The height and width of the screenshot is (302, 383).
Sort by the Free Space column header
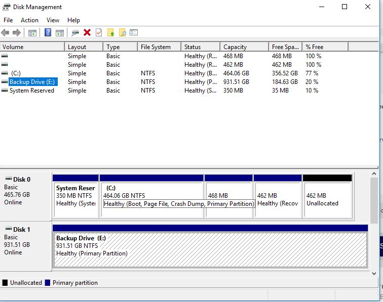tap(286, 47)
